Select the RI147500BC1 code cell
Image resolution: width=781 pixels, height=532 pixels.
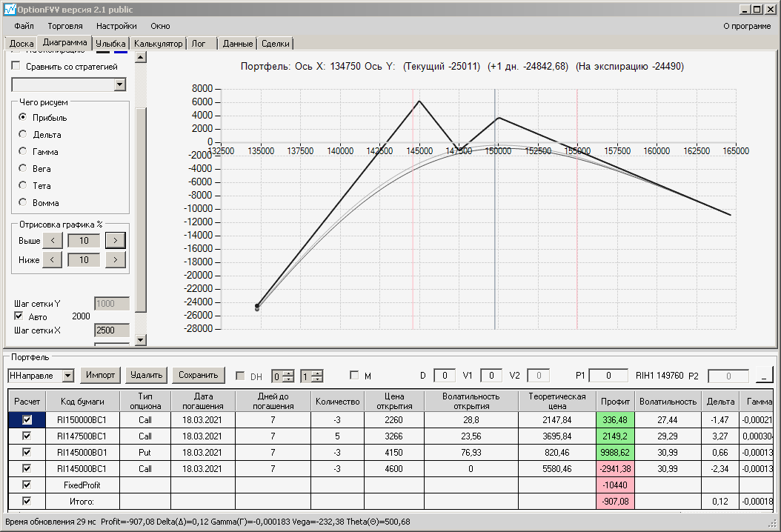[82, 436]
